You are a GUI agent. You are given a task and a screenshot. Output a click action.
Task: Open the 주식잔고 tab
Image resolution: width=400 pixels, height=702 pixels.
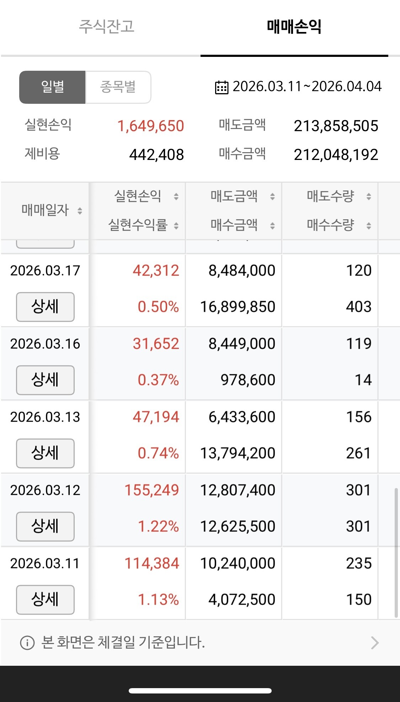tap(106, 27)
